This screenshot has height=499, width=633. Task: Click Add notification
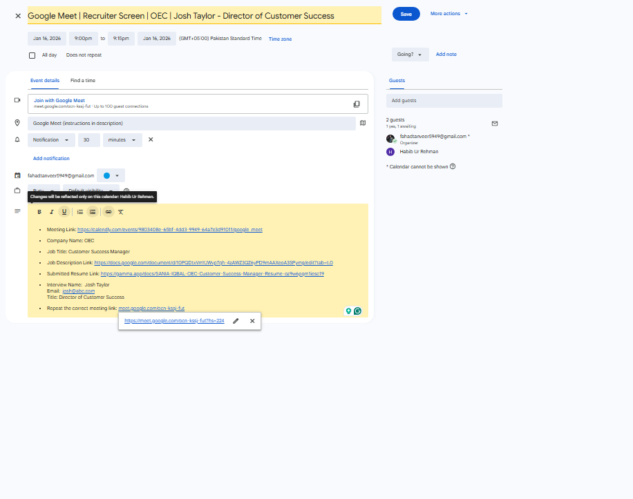point(51,159)
